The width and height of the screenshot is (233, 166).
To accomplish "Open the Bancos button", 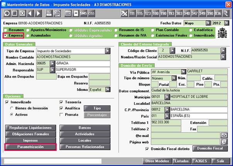I will (85, 128).
